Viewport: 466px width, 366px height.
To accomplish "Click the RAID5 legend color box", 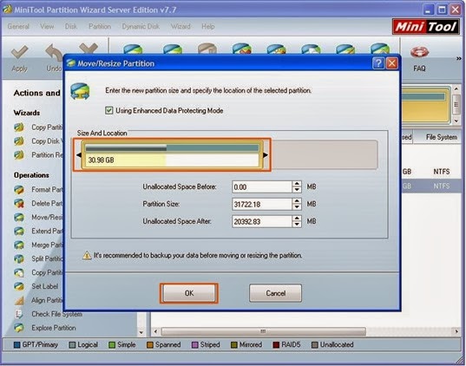I will click(276, 345).
